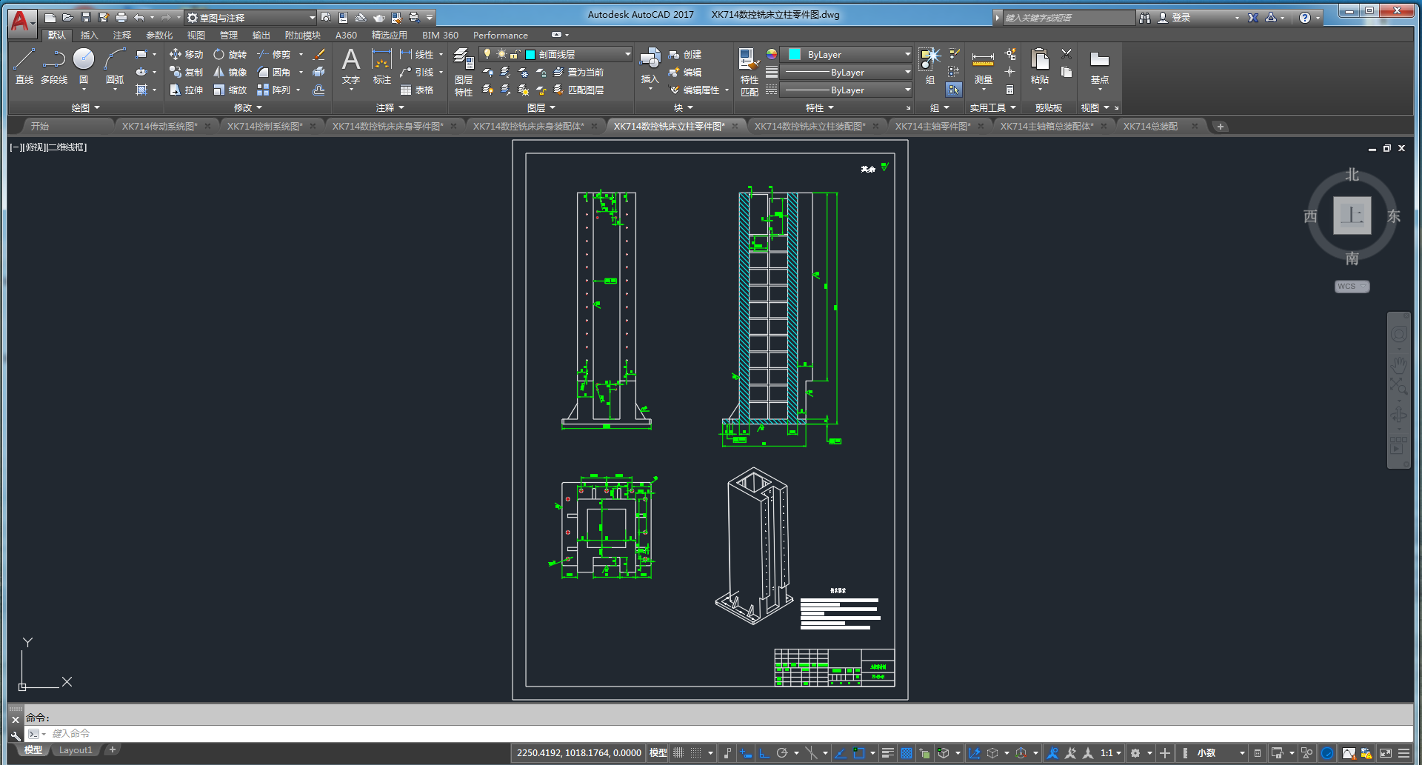Click Match Properties (特性匹配) icon
The image size is (1422, 765).
pyautogui.click(x=749, y=72)
